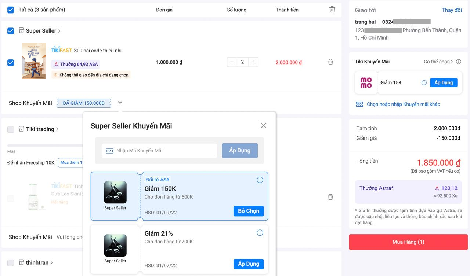This screenshot has width=470, height=276.
Task: Click the Super Seller logo on Giảm 21% voucher
Action: [x=115, y=245]
